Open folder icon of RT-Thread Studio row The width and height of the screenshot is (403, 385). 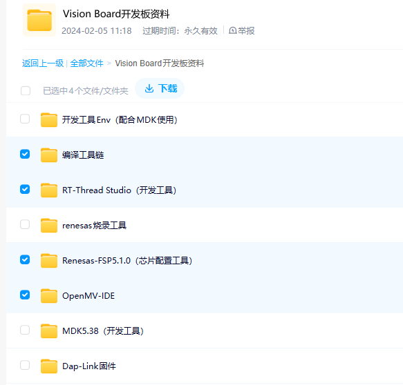pos(49,190)
